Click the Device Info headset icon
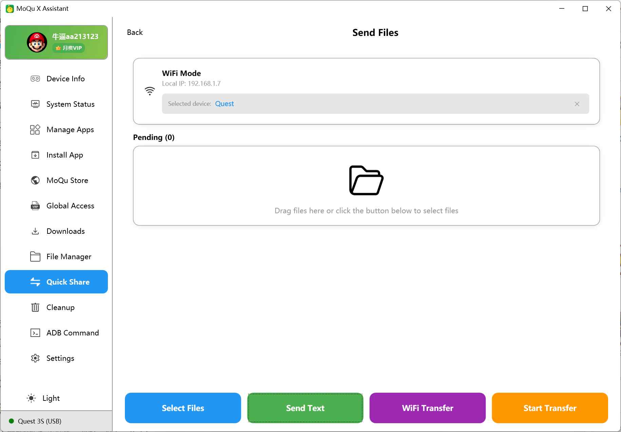621x432 pixels. (x=35, y=79)
